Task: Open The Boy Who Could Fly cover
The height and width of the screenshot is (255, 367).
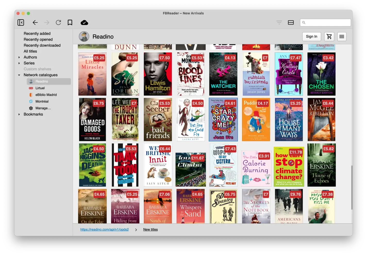Action: click(191, 120)
